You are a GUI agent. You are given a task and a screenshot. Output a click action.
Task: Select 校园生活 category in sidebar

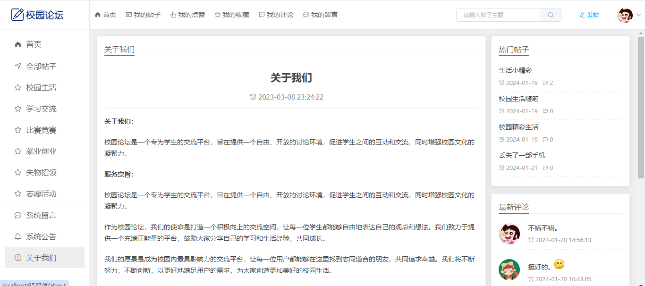pos(44,87)
